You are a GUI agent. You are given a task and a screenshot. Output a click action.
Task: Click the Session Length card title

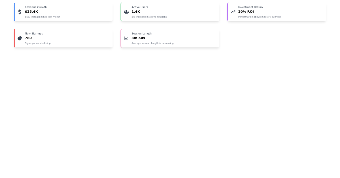click(141, 33)
